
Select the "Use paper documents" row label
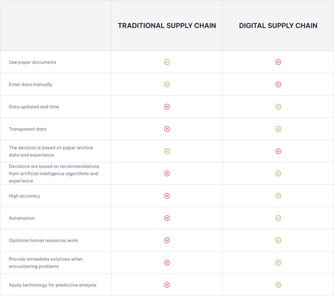click(33, 62)
